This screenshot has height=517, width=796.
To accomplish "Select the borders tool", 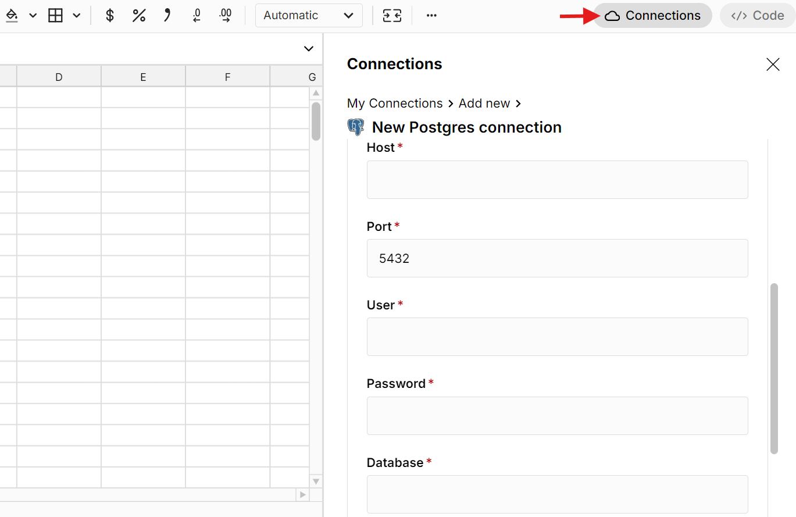I will [x=55, y=15].
